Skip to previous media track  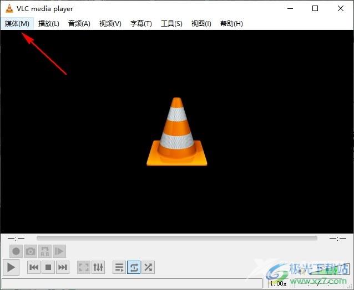(34, 267)
